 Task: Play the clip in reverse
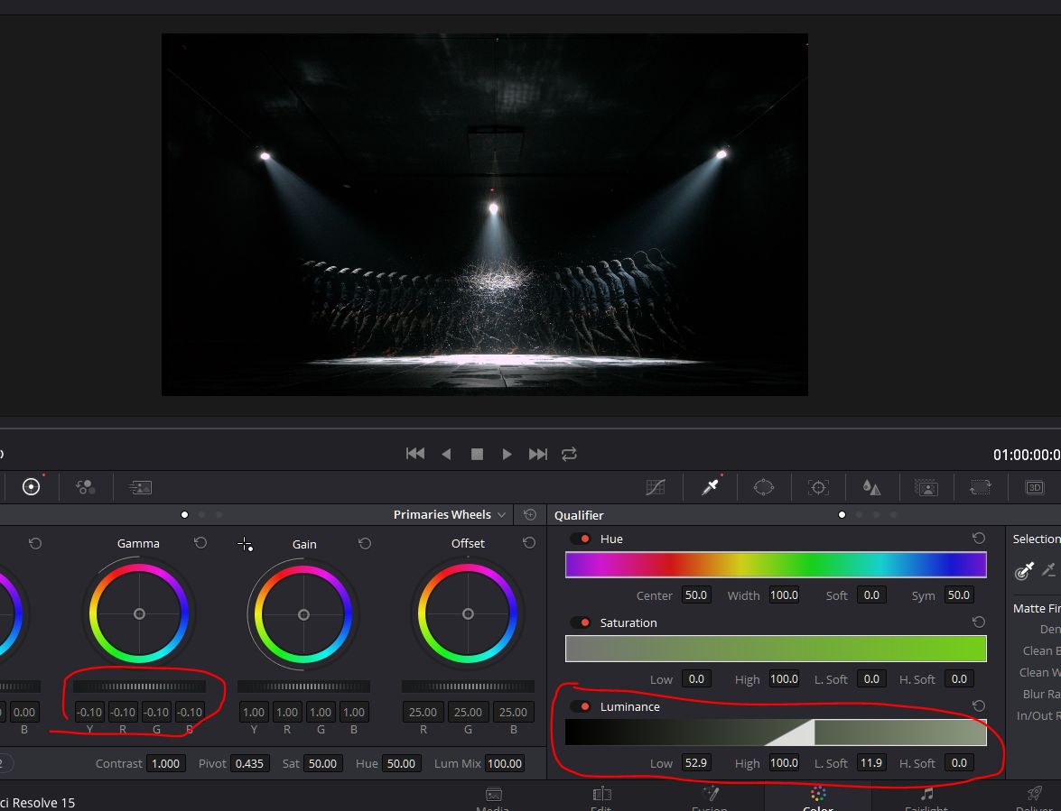point(446,454)
